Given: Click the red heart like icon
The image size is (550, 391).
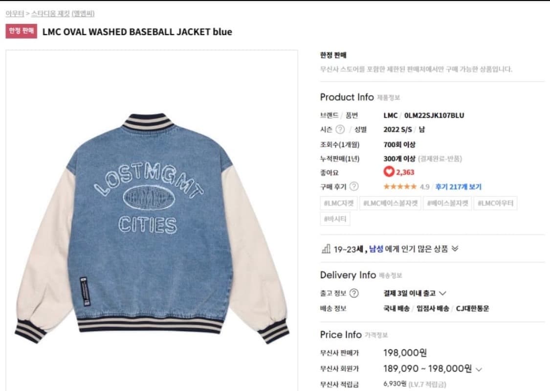Looking at the screenshot, I should click(389, 171).
